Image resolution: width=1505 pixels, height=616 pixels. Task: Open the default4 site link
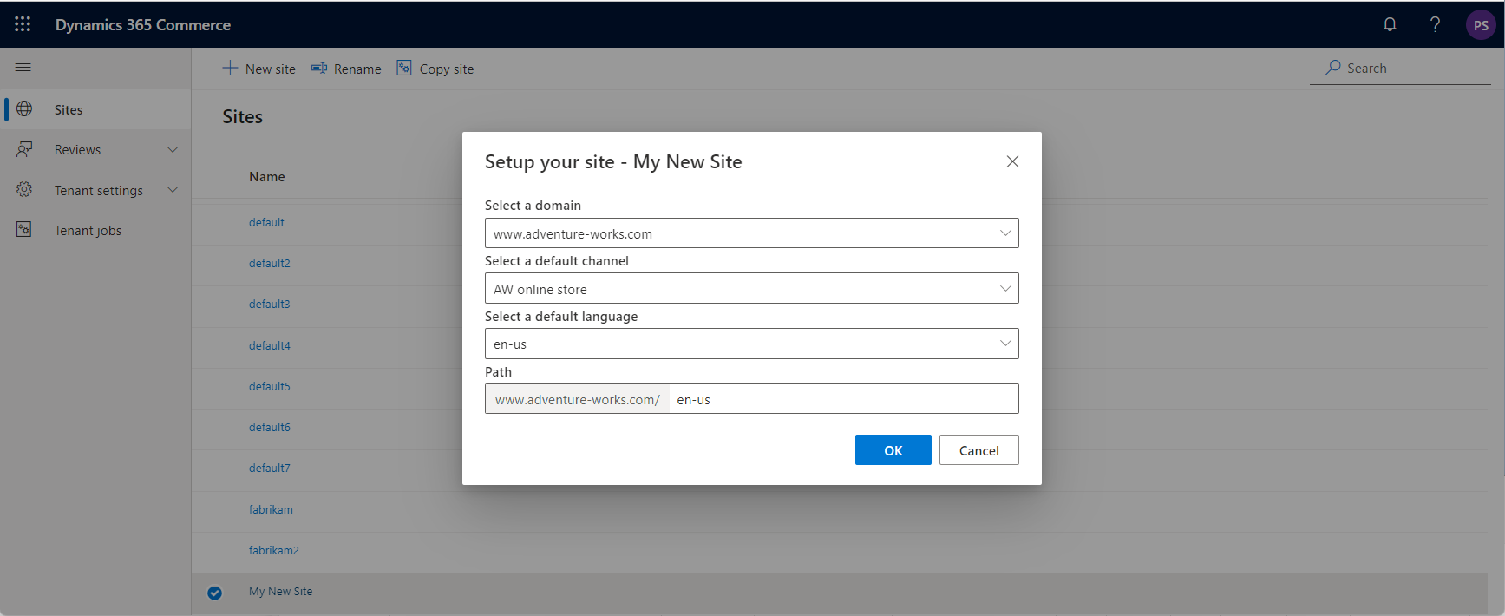[270, 345]
